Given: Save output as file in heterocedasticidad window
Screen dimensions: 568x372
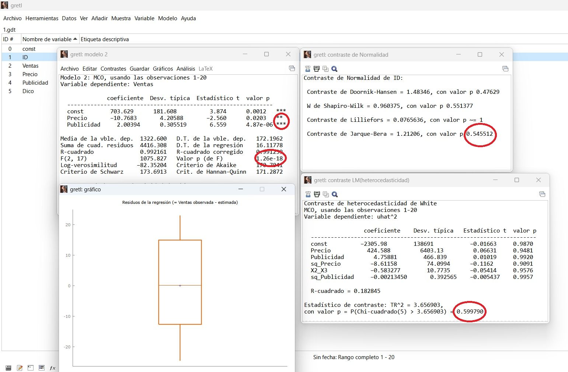Looking at the screenshot, I should pyautogui.click(x=308, y=194).
